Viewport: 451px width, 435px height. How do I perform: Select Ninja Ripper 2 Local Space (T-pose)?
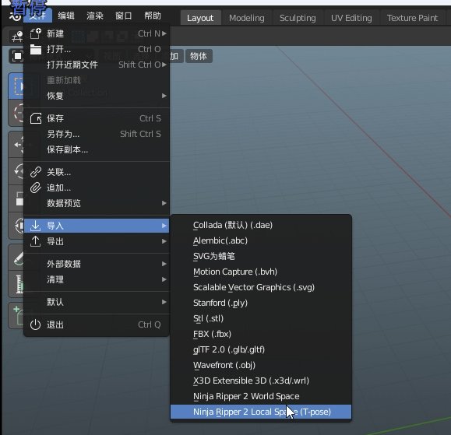pyautogui.click(x=261, y=412)
